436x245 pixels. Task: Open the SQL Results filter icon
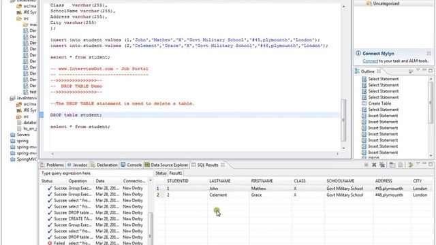[410, 165]
